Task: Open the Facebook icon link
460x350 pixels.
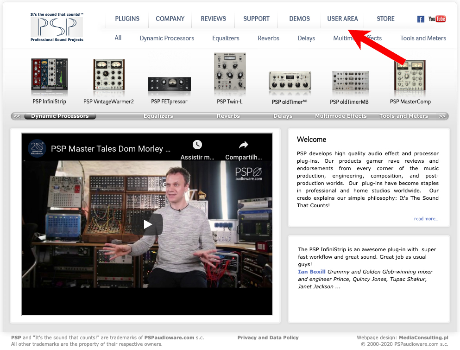Action: point(421,19)
